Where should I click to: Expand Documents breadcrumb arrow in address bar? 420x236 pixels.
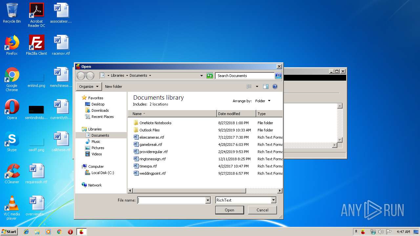[150, 76]
